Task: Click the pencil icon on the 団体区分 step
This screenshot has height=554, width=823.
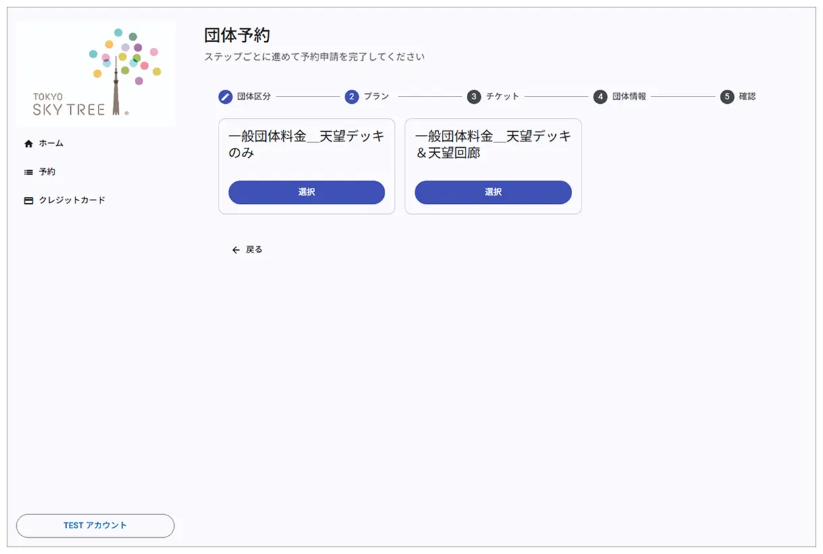Action: point(225,96)
